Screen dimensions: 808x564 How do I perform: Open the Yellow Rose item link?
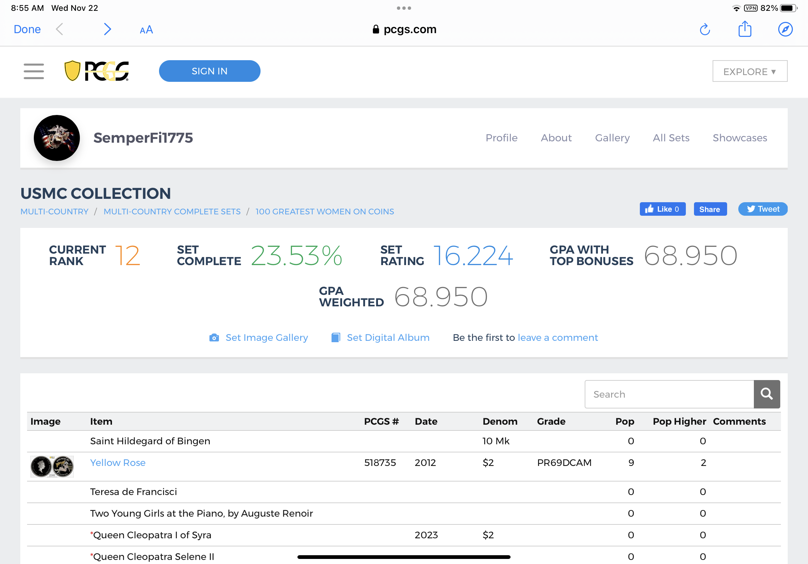click(x=117, y=462)
